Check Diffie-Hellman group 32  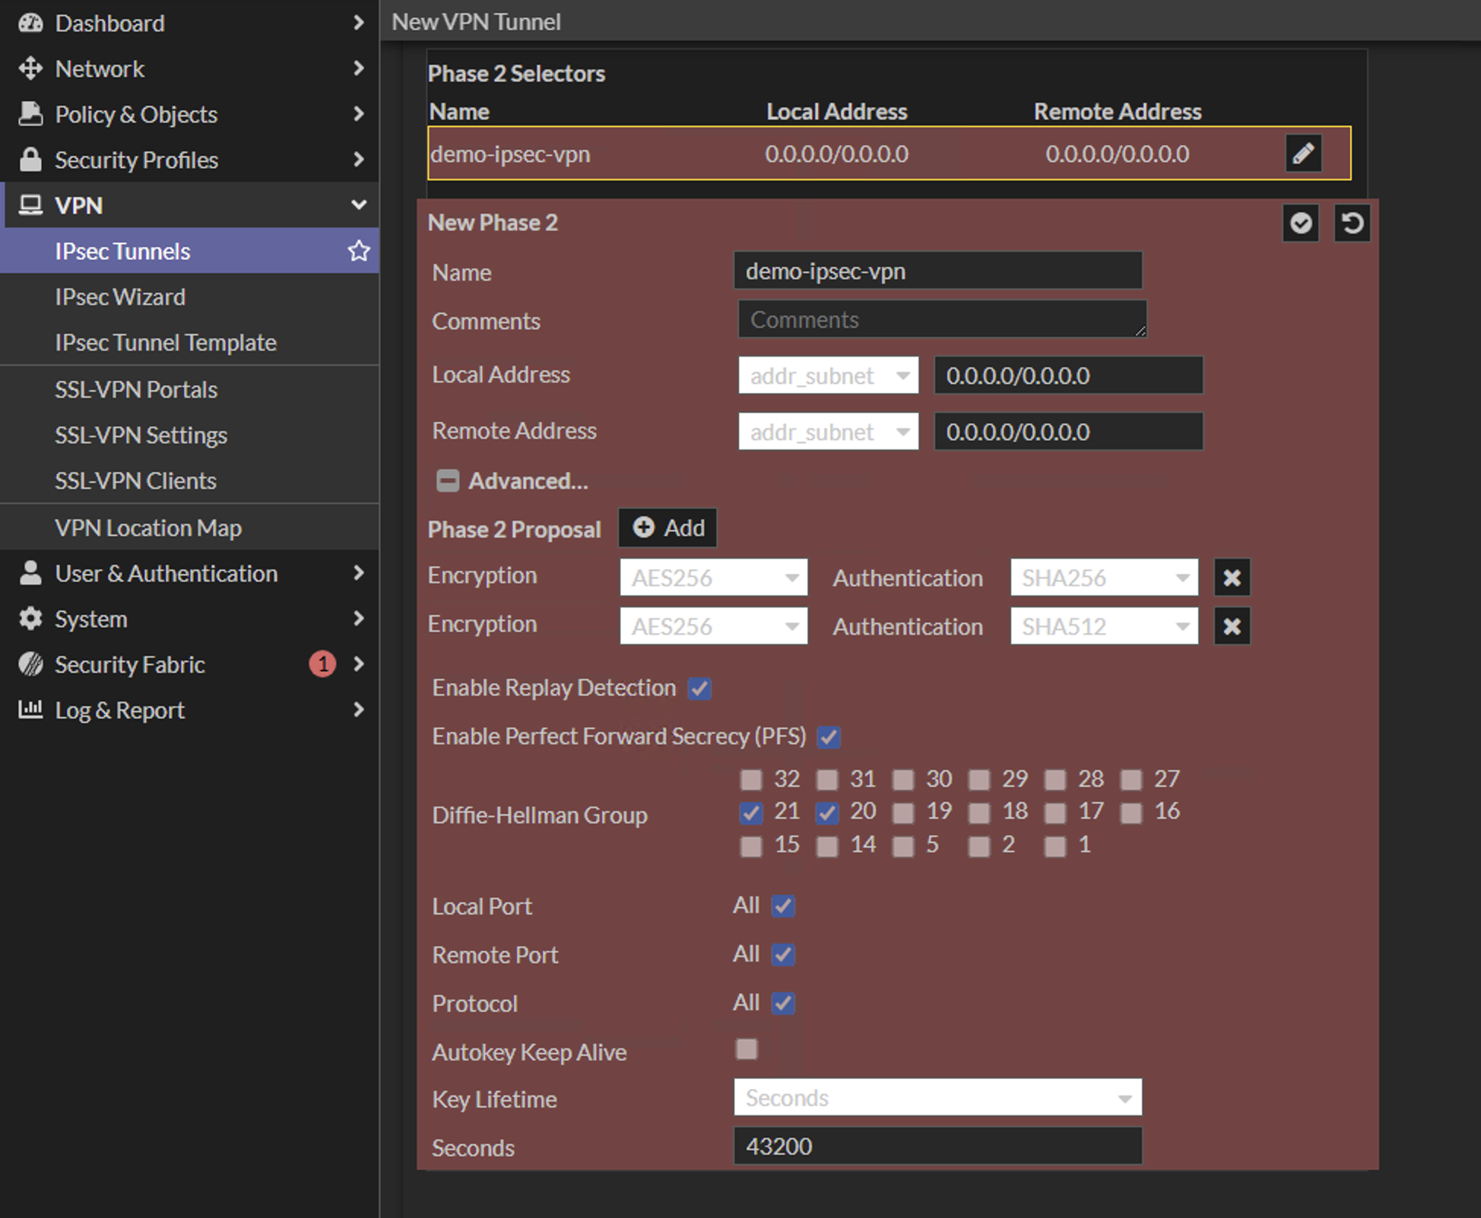coord(751,780)
